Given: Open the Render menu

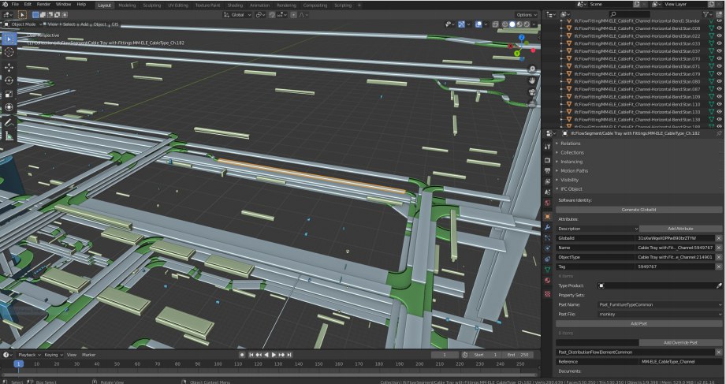Looking at the screenshot, I should coord(43,4).
